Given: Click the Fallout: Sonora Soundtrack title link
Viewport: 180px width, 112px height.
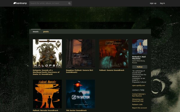Looking at the screenshot, I should tap(112, 70).
